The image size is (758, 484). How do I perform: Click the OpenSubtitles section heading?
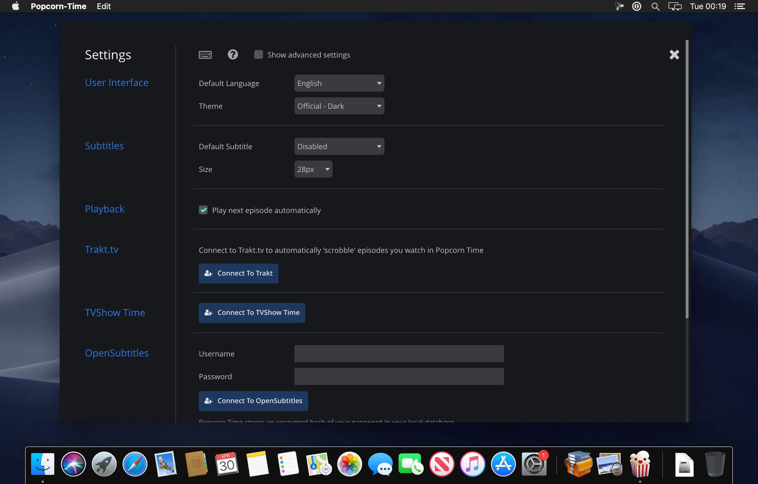tap(116, 353)
